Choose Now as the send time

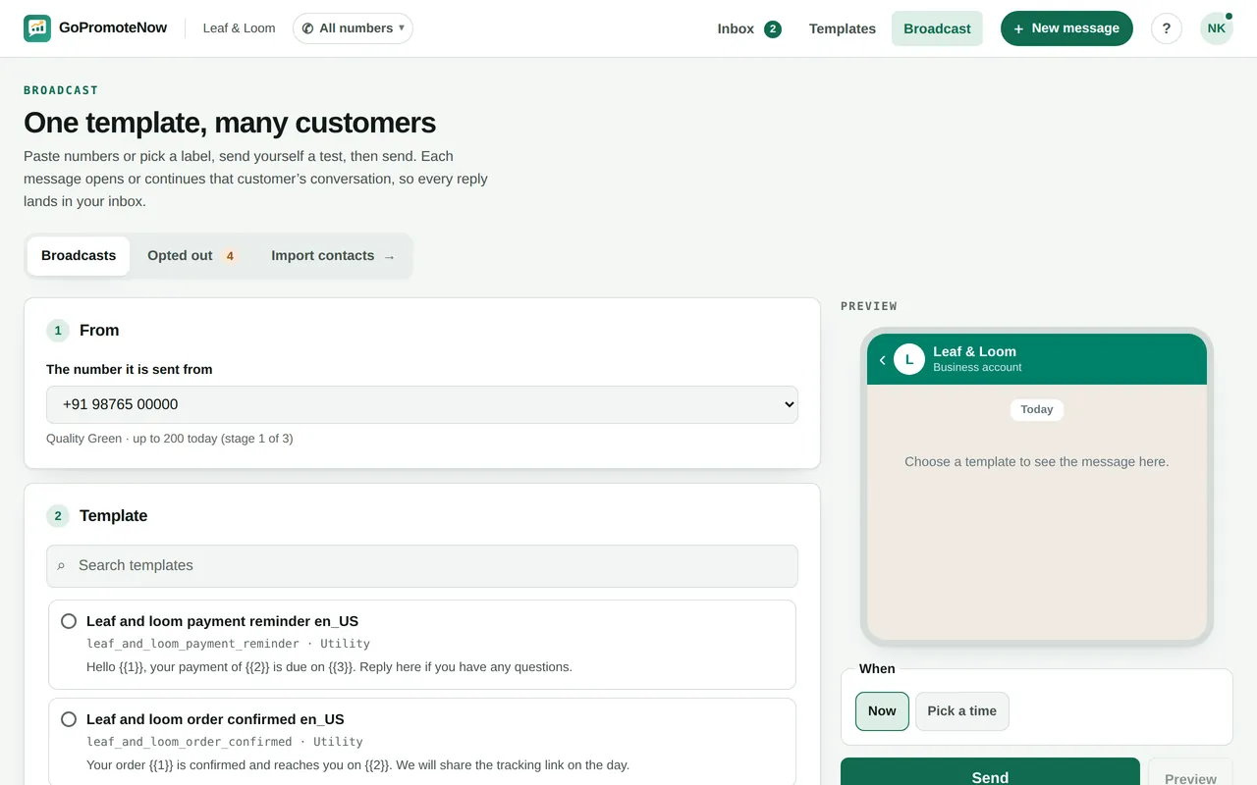tap(882, 711)
